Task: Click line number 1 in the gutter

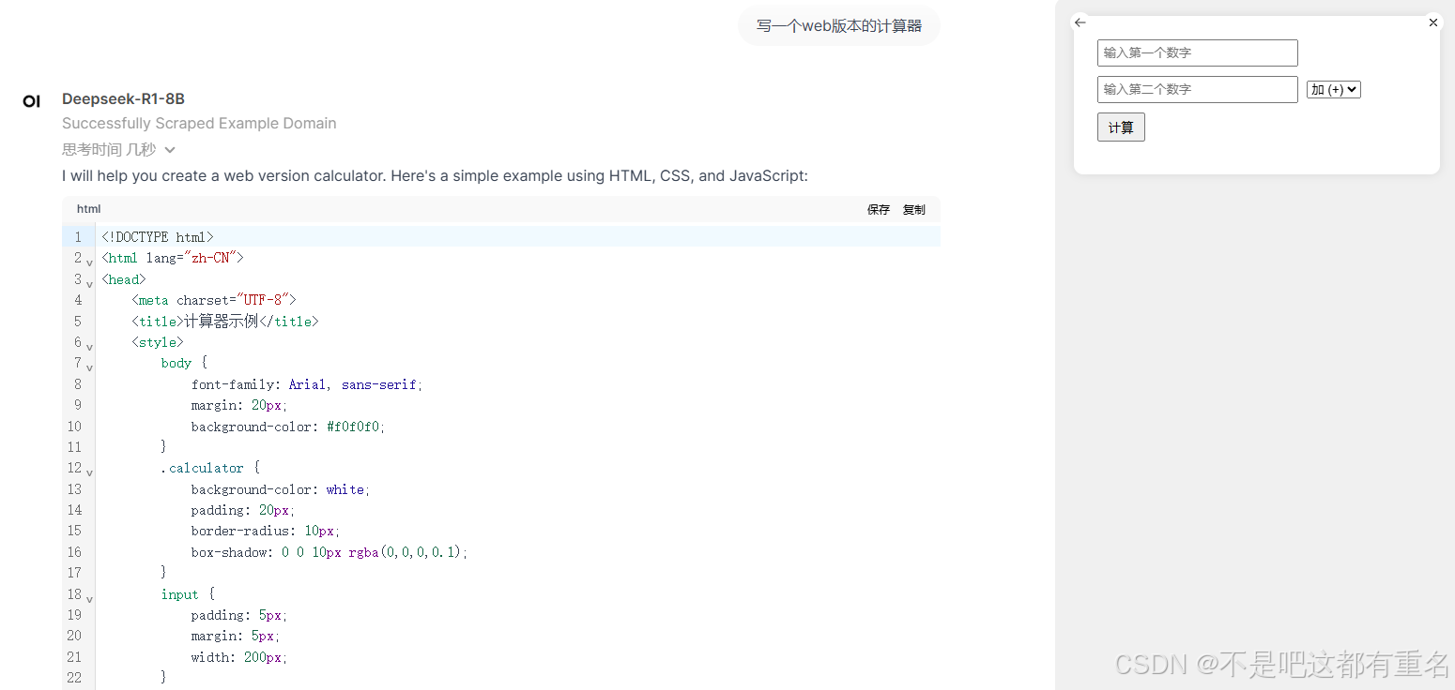Action: [78, 237]
